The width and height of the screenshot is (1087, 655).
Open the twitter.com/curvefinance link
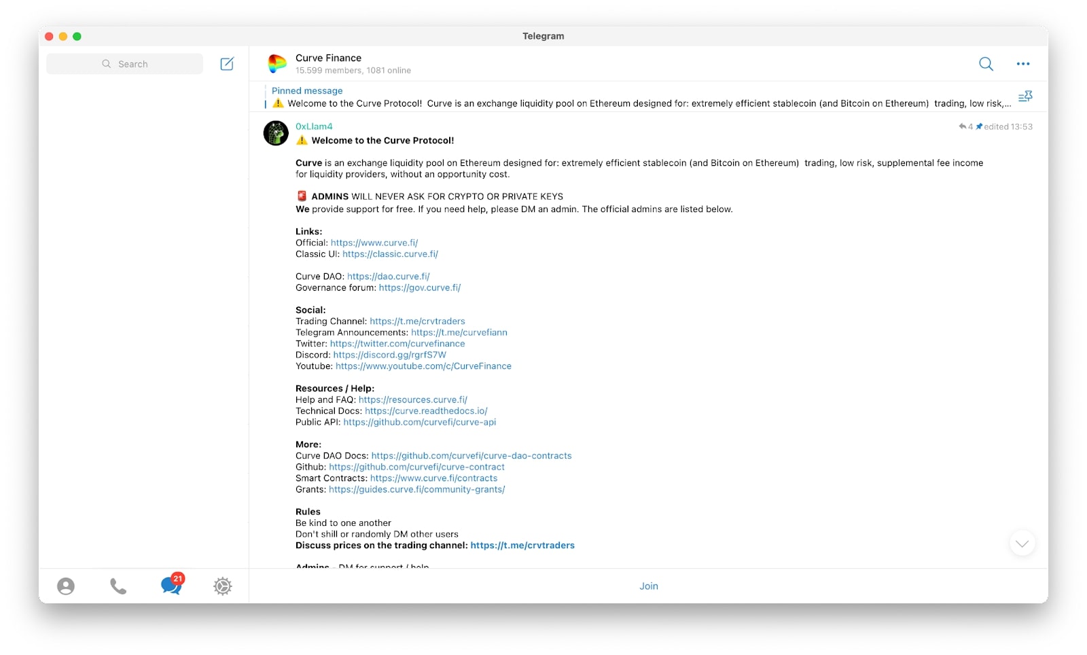pyautogui.click(x=397, y=344)
